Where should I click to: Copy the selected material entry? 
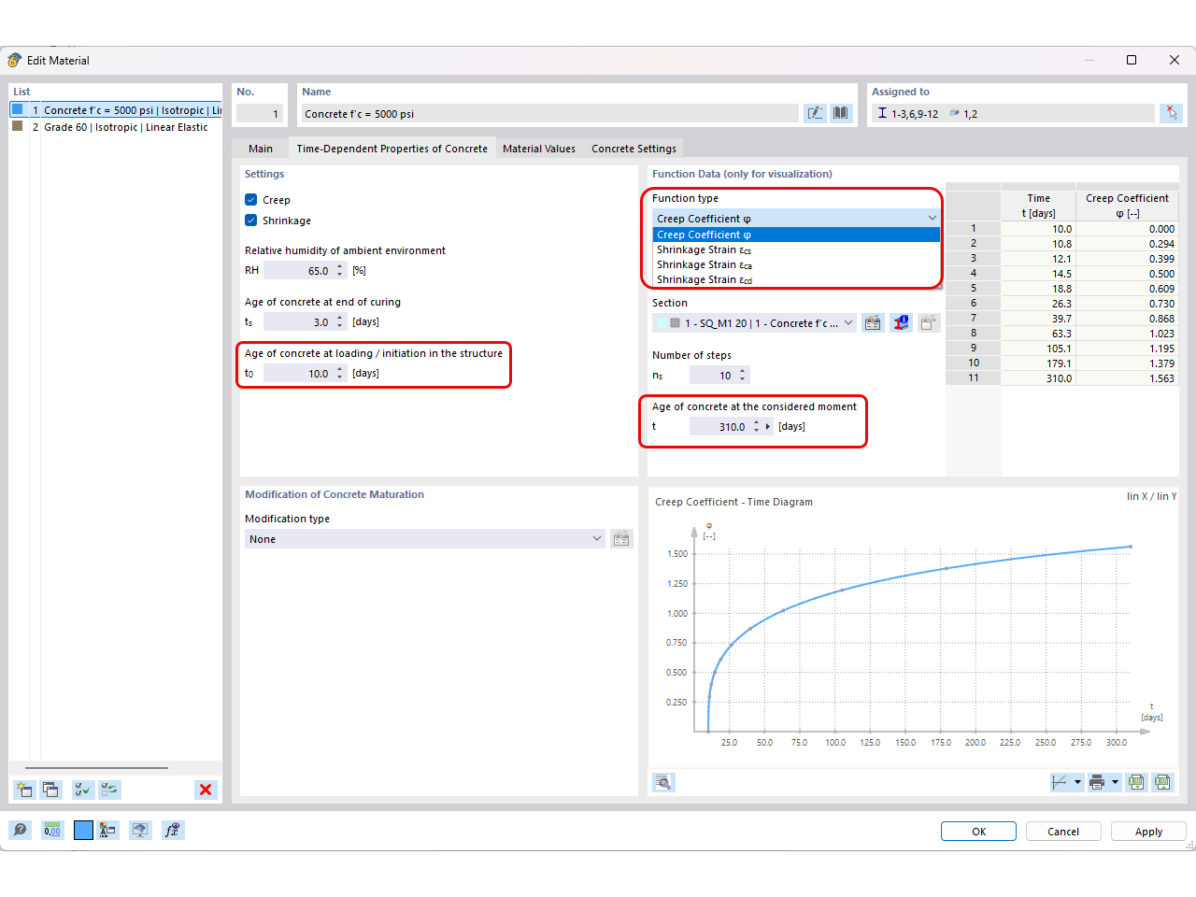coord(52,790)
